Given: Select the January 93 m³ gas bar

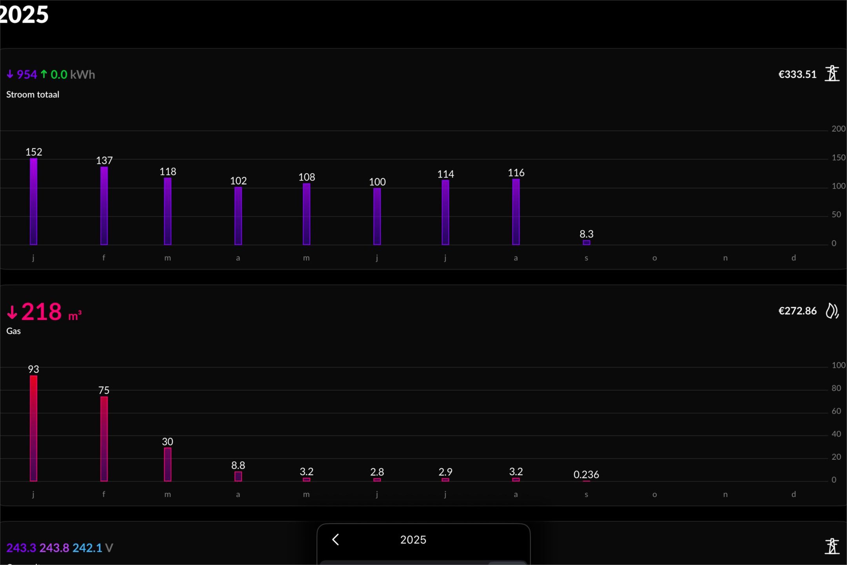Looking at the screenshot, I should click(x=34, y=428).
